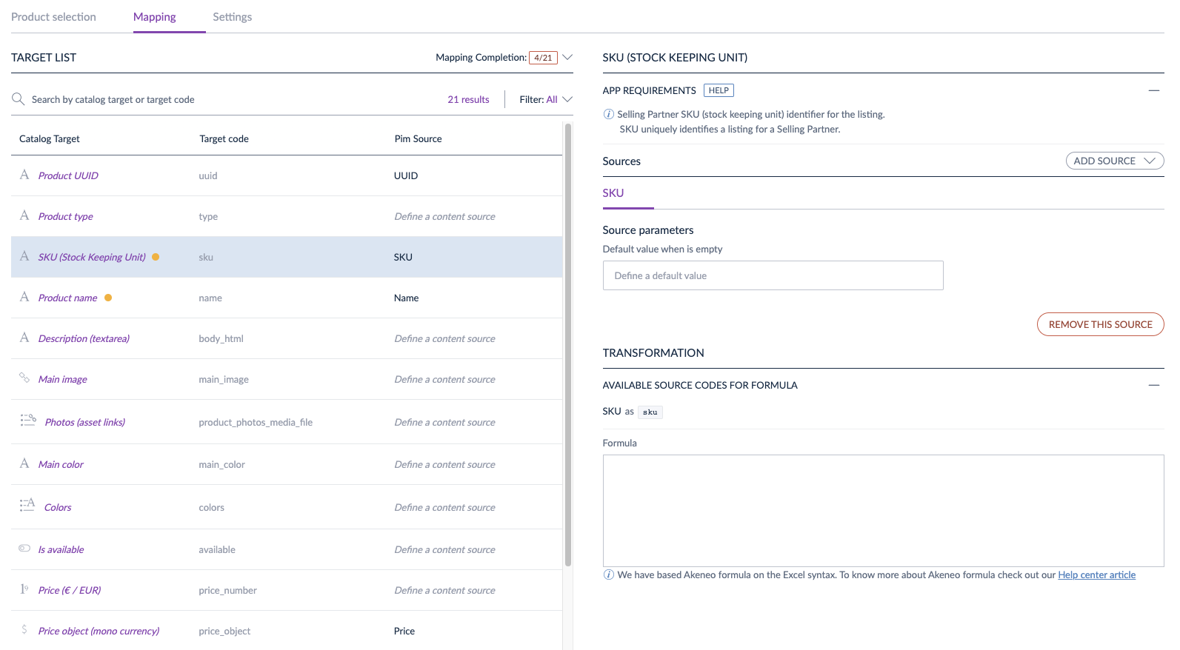Click the search magnifier icon
Screen dimensions: 1180x650
[19, 99]
